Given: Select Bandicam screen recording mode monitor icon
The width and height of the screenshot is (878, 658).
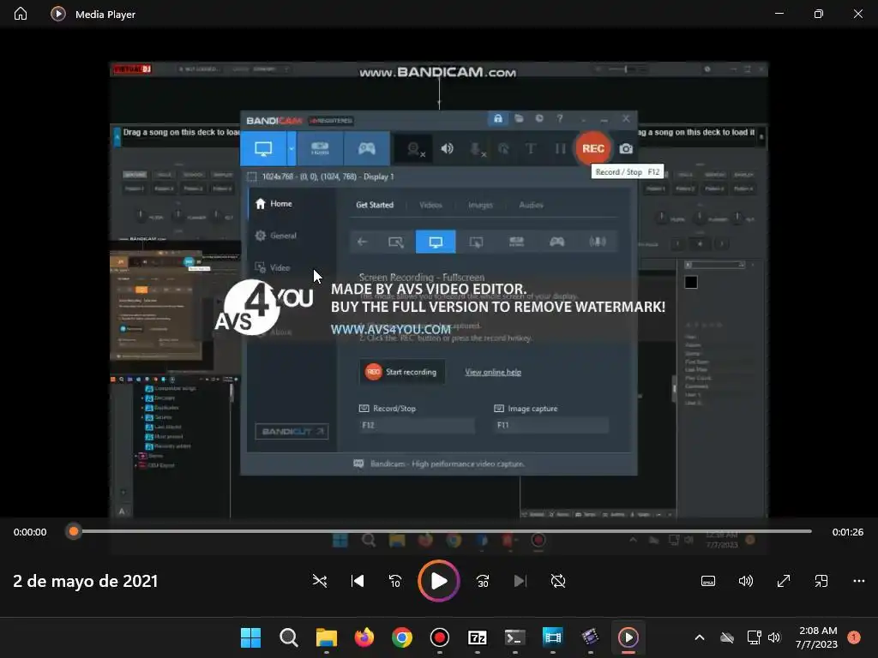Looking at the screenshot, I should [263, 148].
